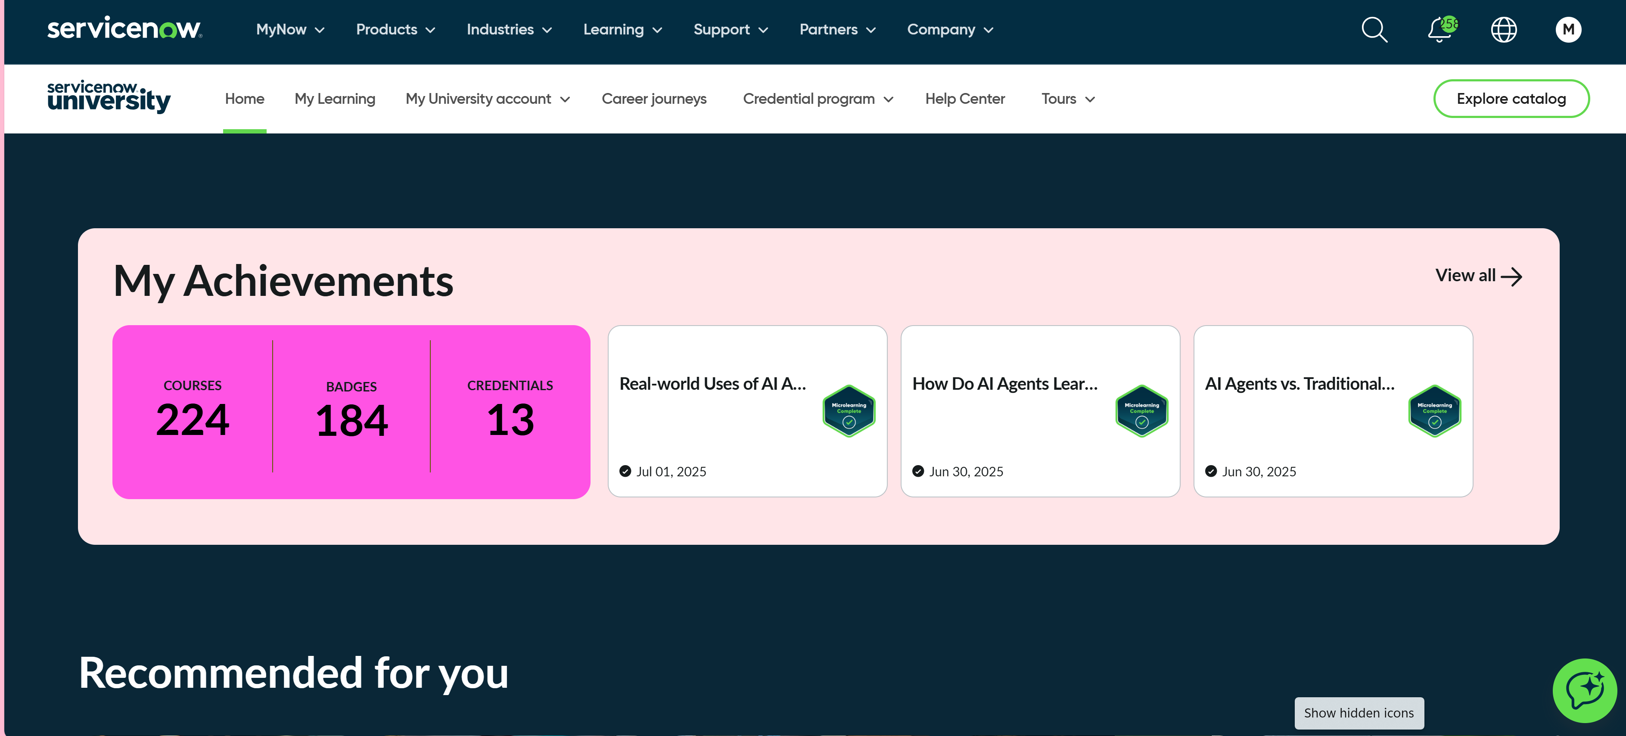
Task: Expand the Credential program dropdown
Action: pyautogui.click(x=818, y=99)
